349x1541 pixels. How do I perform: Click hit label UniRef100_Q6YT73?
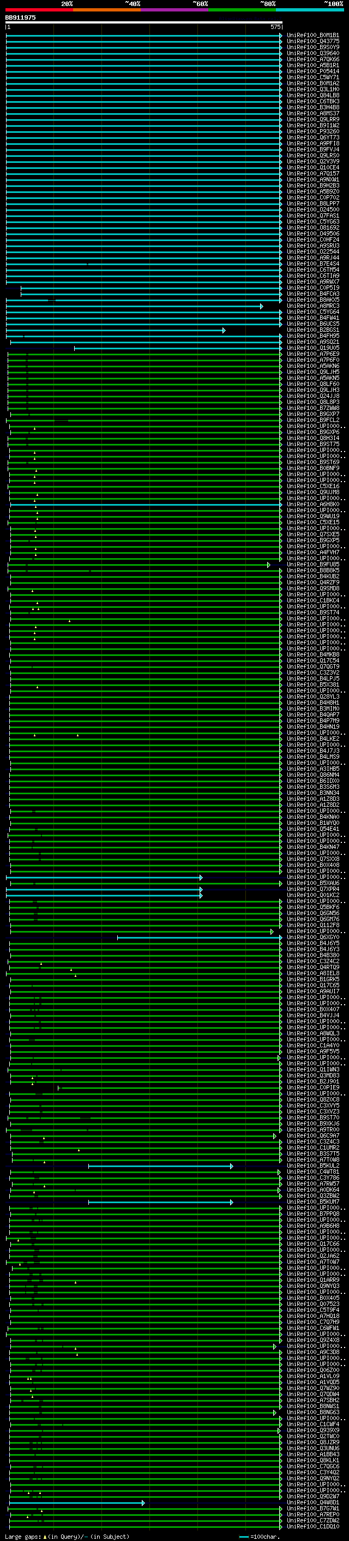313,138
